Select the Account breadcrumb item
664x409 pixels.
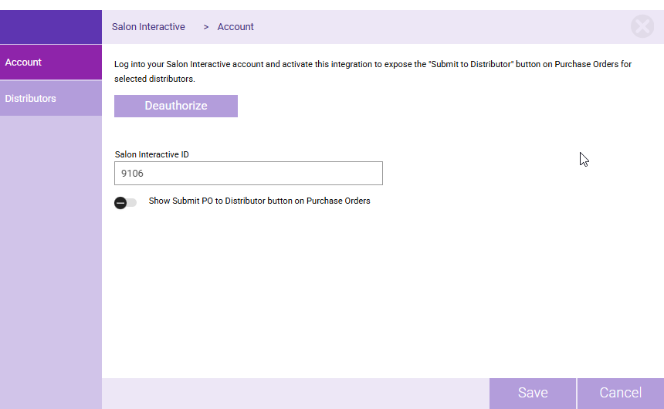(x=235, y=27)
